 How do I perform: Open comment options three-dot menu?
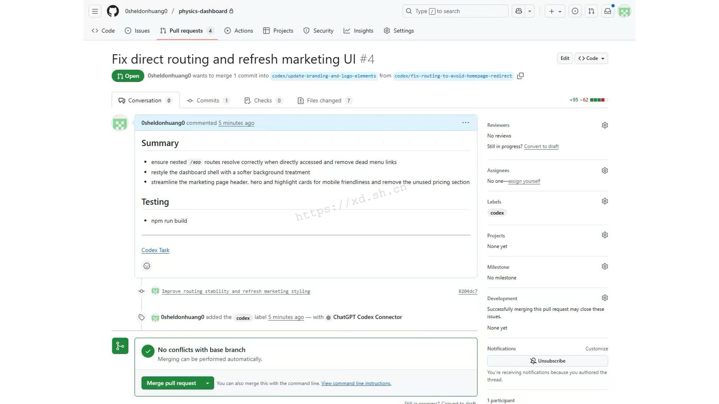pyautogui.click(x=465, y=123)
